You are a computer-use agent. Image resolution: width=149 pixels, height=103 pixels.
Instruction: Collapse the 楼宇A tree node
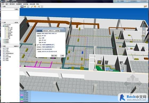pyautogui.click(x=2, y=26)
